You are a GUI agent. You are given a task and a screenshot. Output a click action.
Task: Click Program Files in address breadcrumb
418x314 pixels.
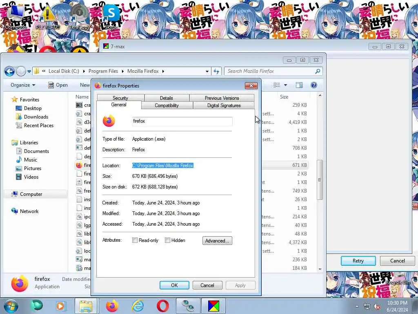[x=103, y=71]
